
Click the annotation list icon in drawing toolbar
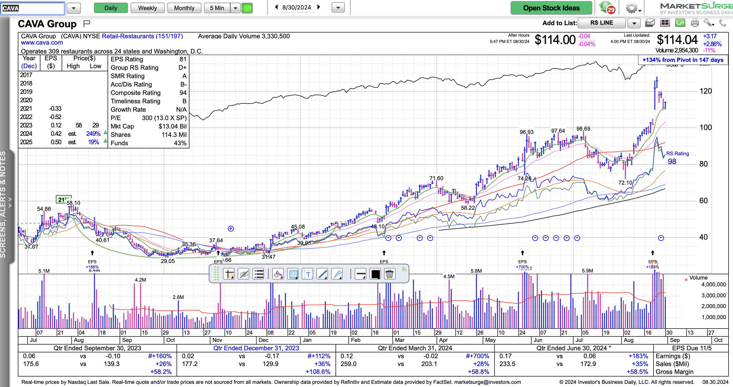pyautogui.click(x=258, y=274)
